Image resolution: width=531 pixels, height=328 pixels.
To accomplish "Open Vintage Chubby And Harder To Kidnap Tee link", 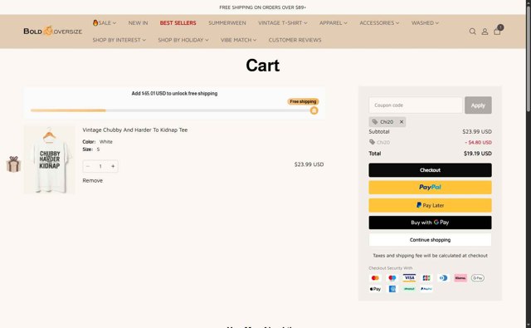I will coord(134,130).
